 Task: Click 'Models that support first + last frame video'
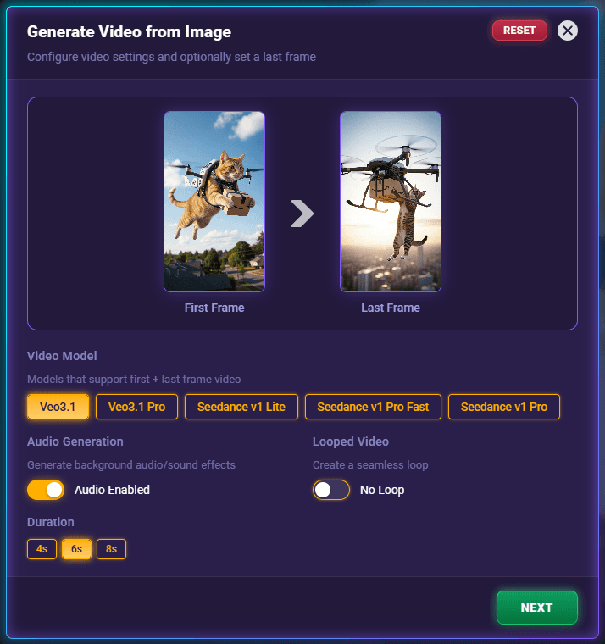134,379
